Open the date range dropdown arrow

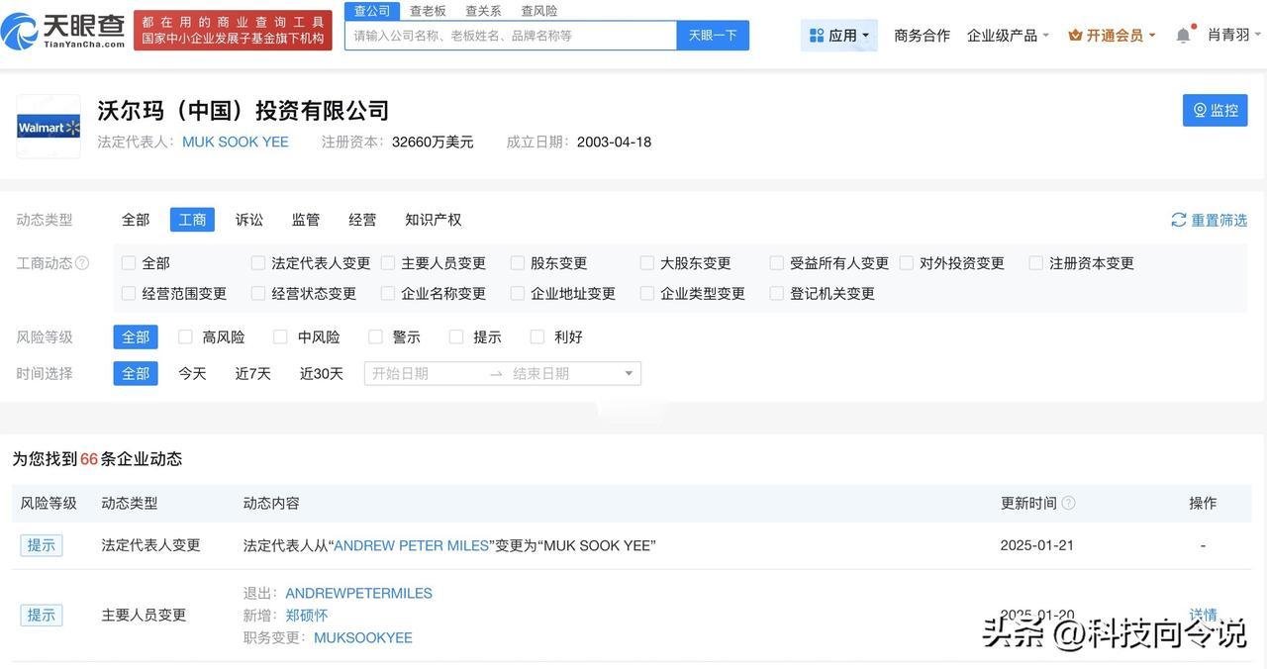point(629,373)
